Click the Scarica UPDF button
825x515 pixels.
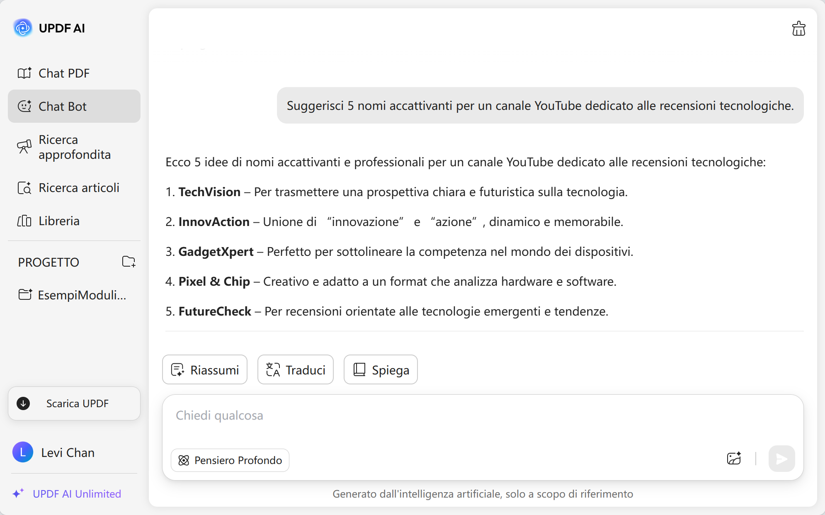point(74,403)
